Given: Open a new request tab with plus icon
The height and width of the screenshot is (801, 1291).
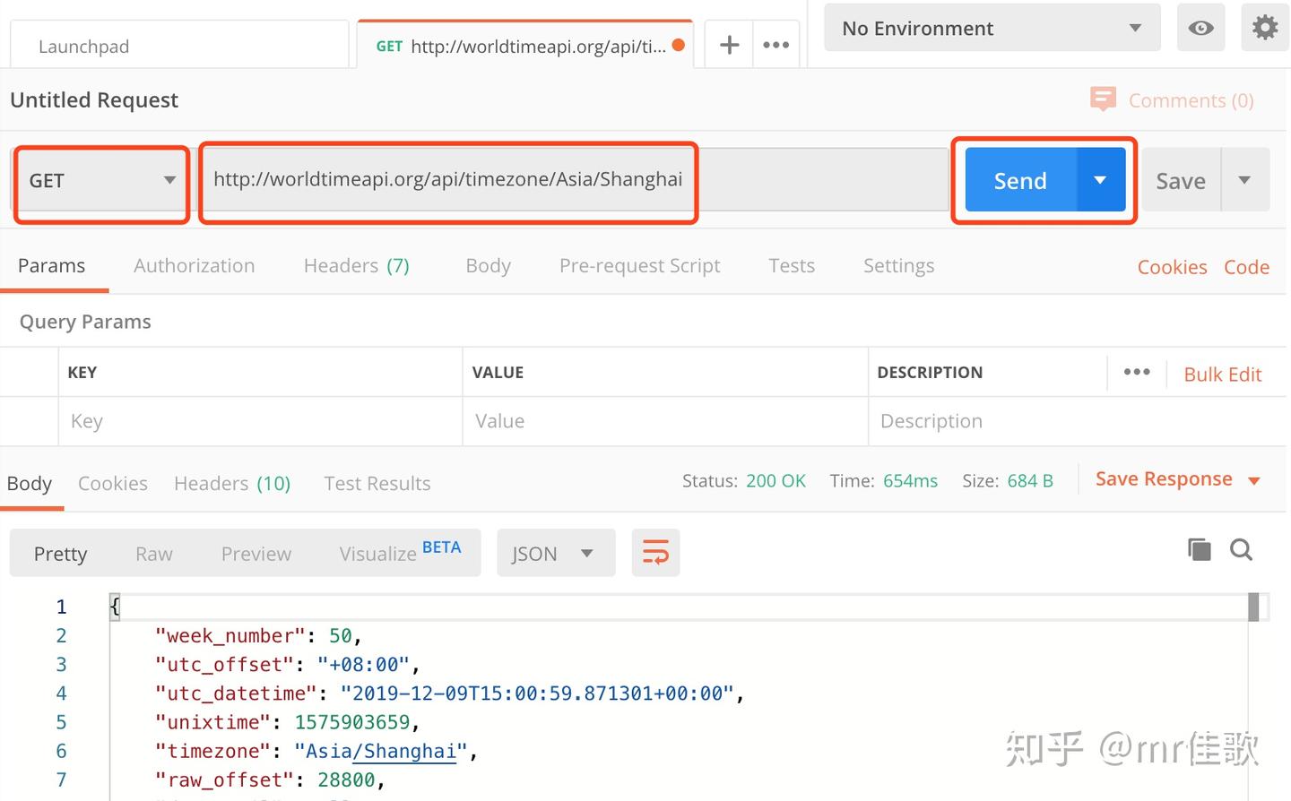Looking at the screenshot, I should [730, 45].
